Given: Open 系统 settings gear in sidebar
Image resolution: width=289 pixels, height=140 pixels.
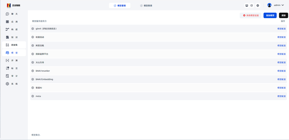Looking at the screenshot, I should pyautogui.click(x=7, y=84).
